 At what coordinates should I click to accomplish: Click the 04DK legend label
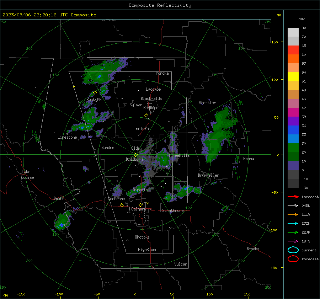click(306, 206)
